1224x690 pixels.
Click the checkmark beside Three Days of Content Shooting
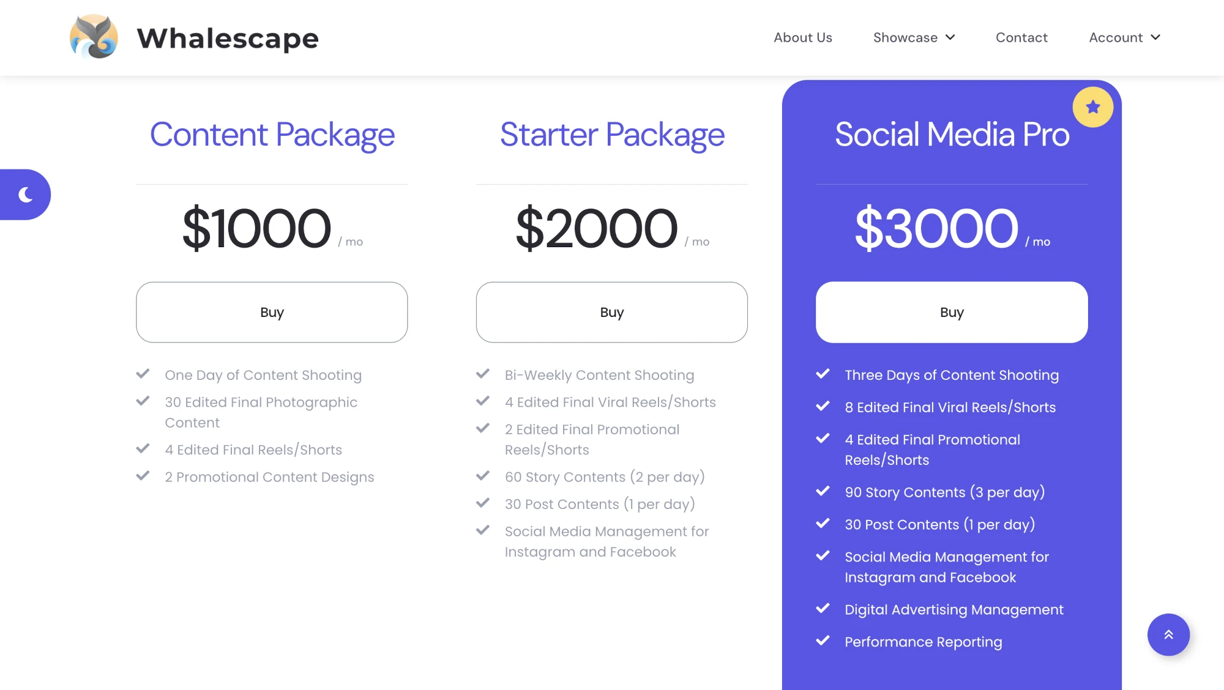pyautogui.click(x=823, y=374)
